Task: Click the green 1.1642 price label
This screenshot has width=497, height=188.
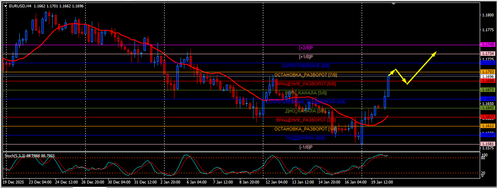Action: (488, 108)
